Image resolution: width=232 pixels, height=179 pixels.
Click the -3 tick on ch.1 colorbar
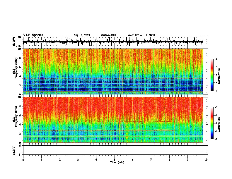tap(216, 59)
